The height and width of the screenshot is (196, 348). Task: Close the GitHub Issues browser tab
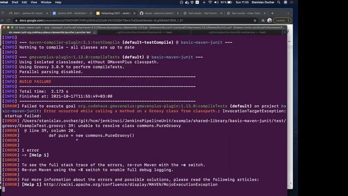tap(178, 13)
